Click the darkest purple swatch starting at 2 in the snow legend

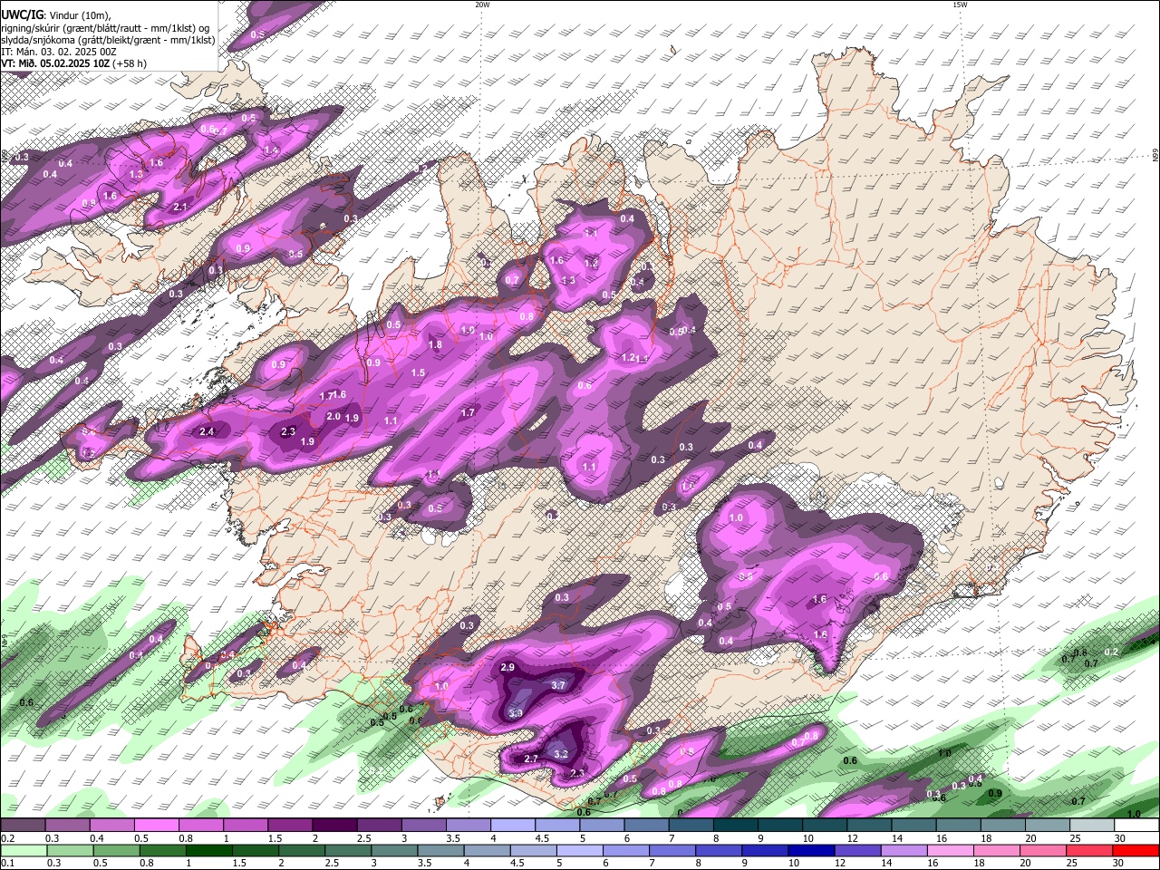[333, 825]
